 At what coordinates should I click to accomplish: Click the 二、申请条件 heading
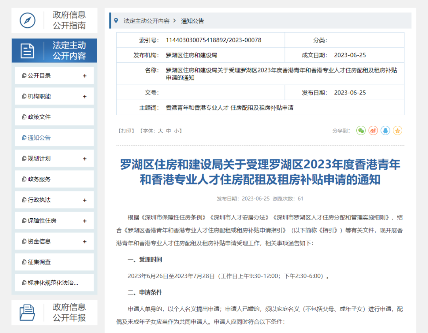point(145,292)
